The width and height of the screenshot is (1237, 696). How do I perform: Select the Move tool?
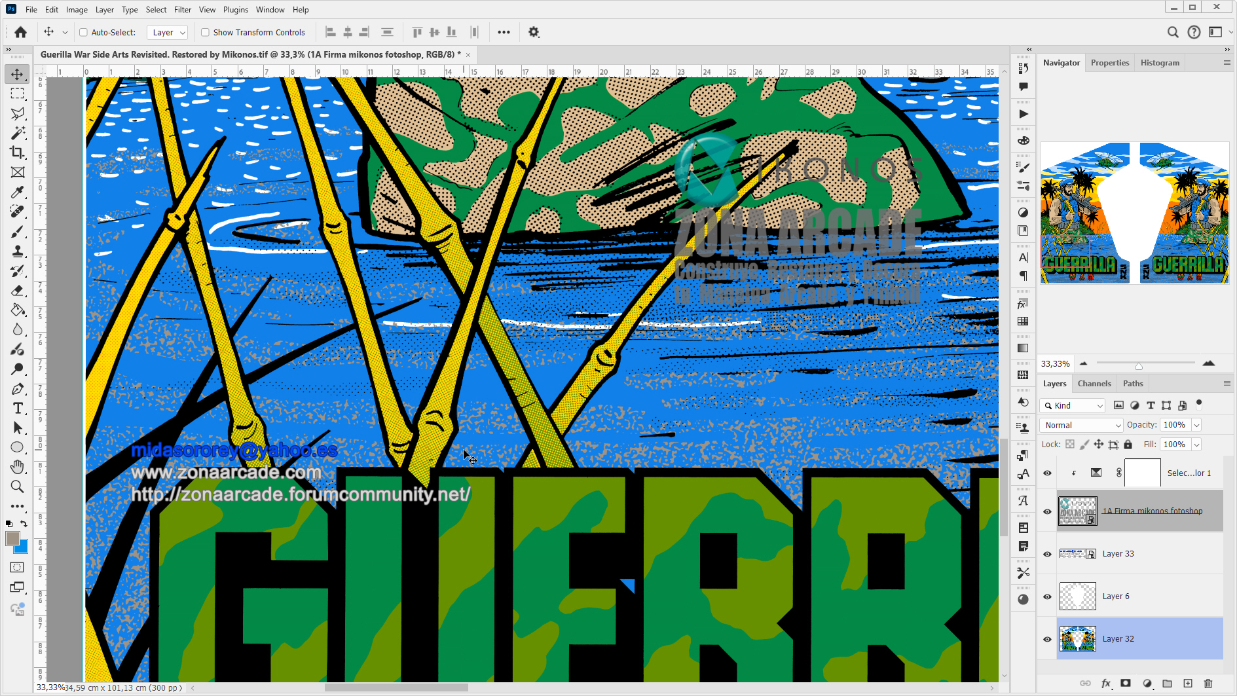[x=18, y=74]
